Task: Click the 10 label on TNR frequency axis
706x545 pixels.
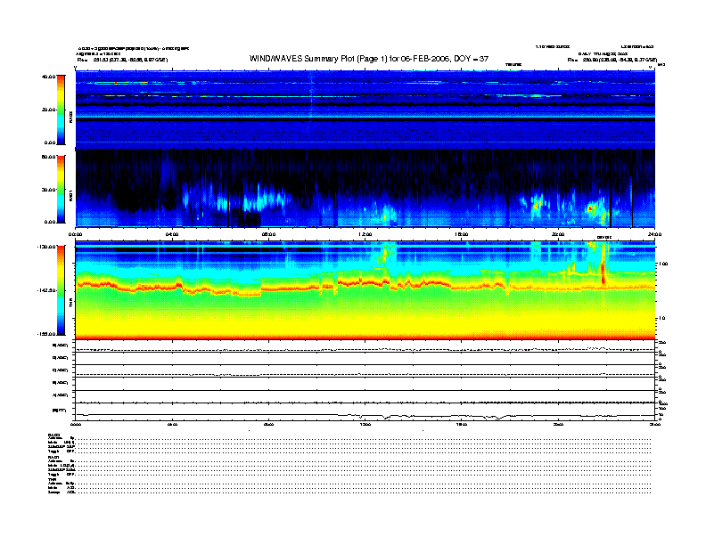Action: [x=661, y=319]
